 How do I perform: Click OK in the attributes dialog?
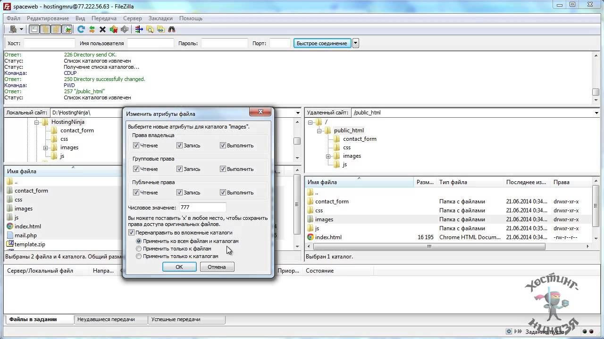(179, 267)
